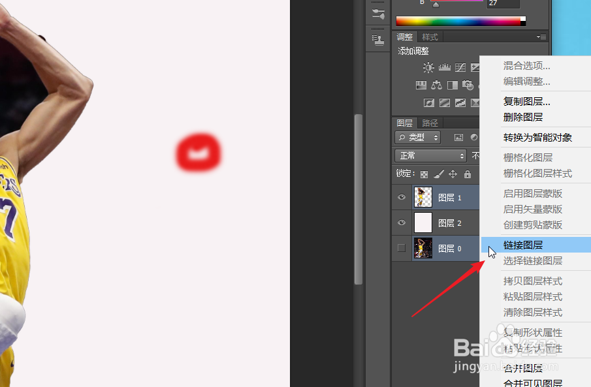Viewport: 591px width, 387px height.
Task: Click the canvas vertical scrollbar thumb
Action: (359, 199)
